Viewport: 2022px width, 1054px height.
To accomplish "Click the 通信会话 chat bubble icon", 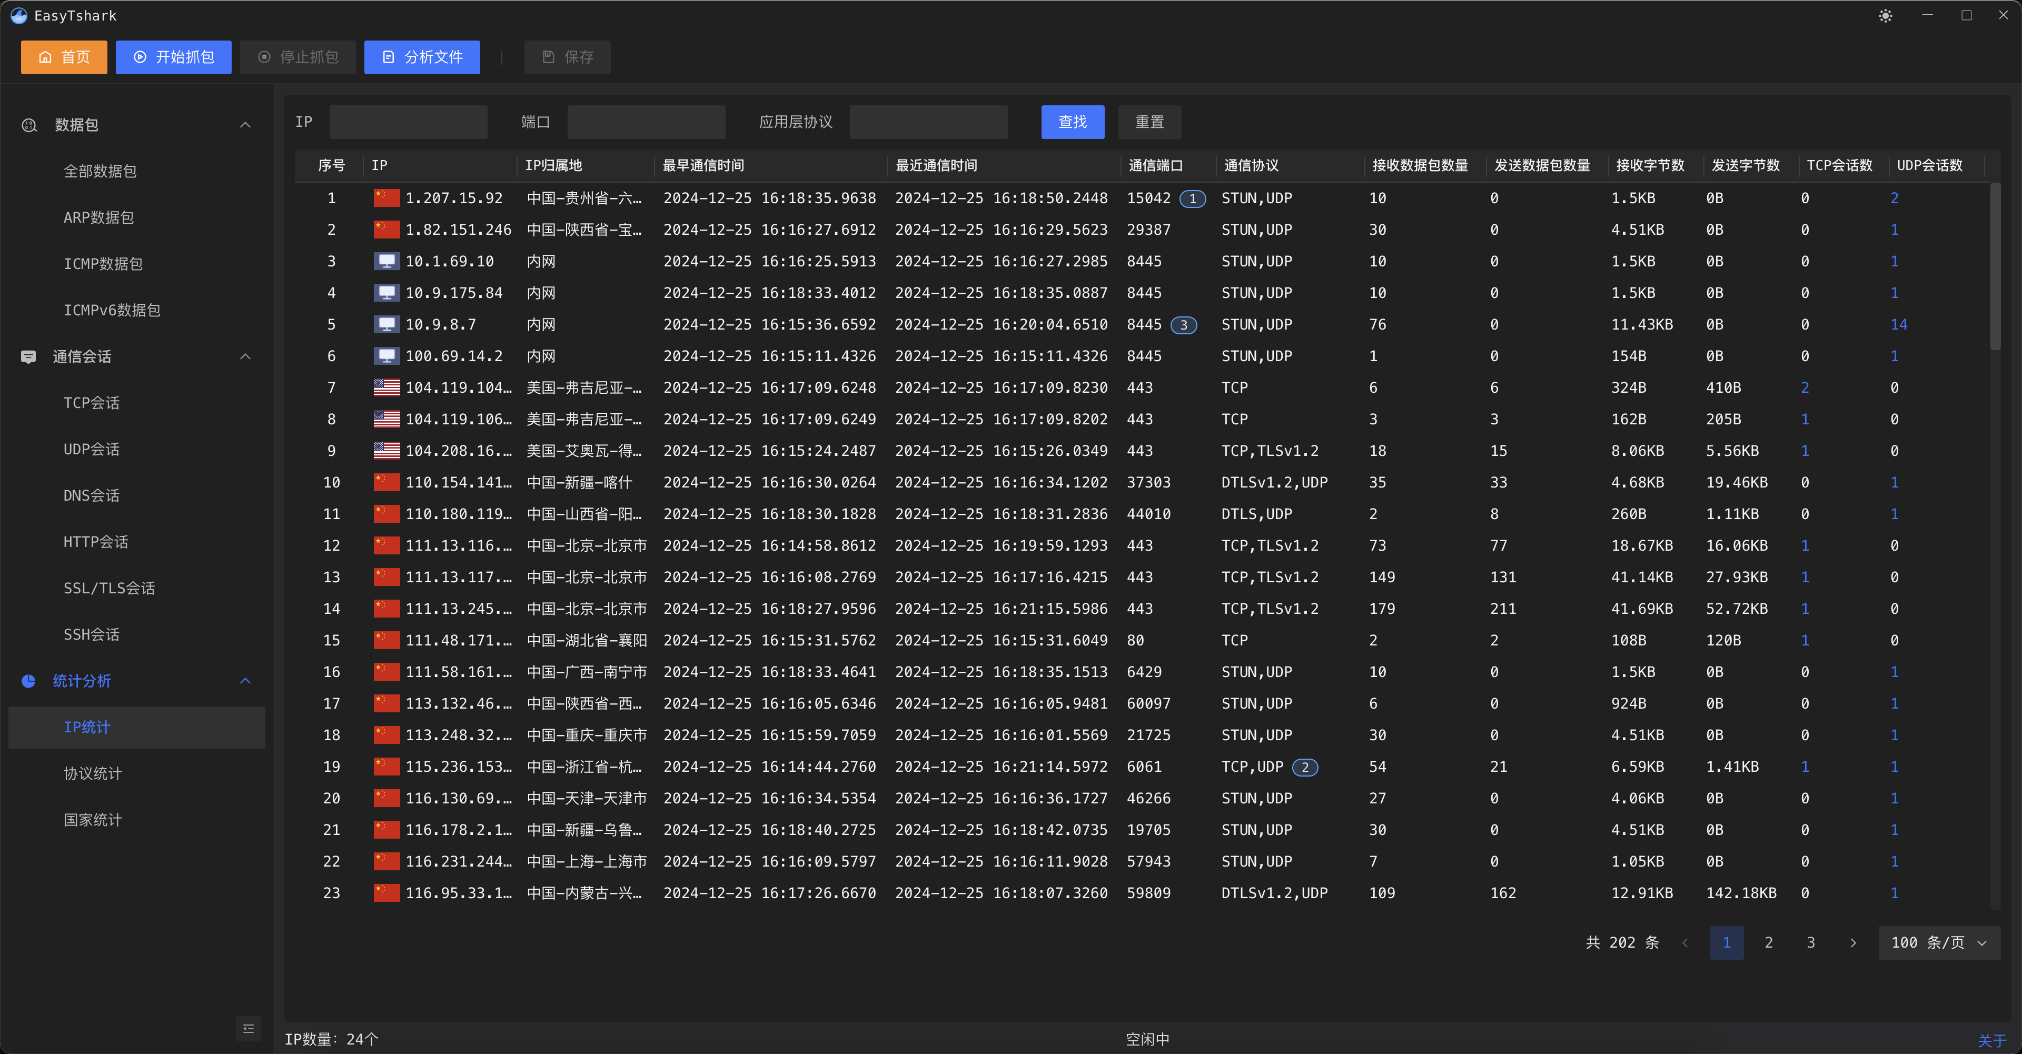I will coord(28,356).
